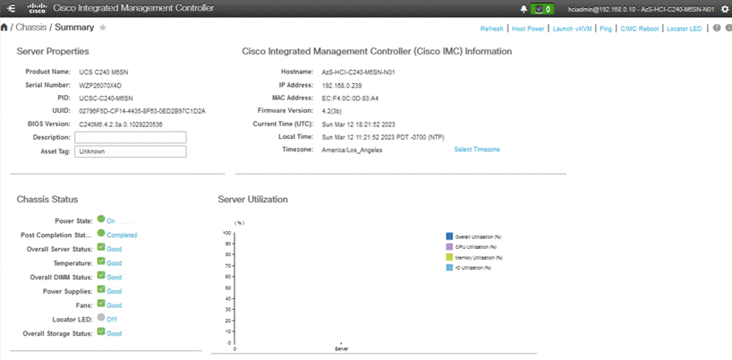Select the America/Los_Angeles timezone value
732x360 pixels.
(352, 150)
